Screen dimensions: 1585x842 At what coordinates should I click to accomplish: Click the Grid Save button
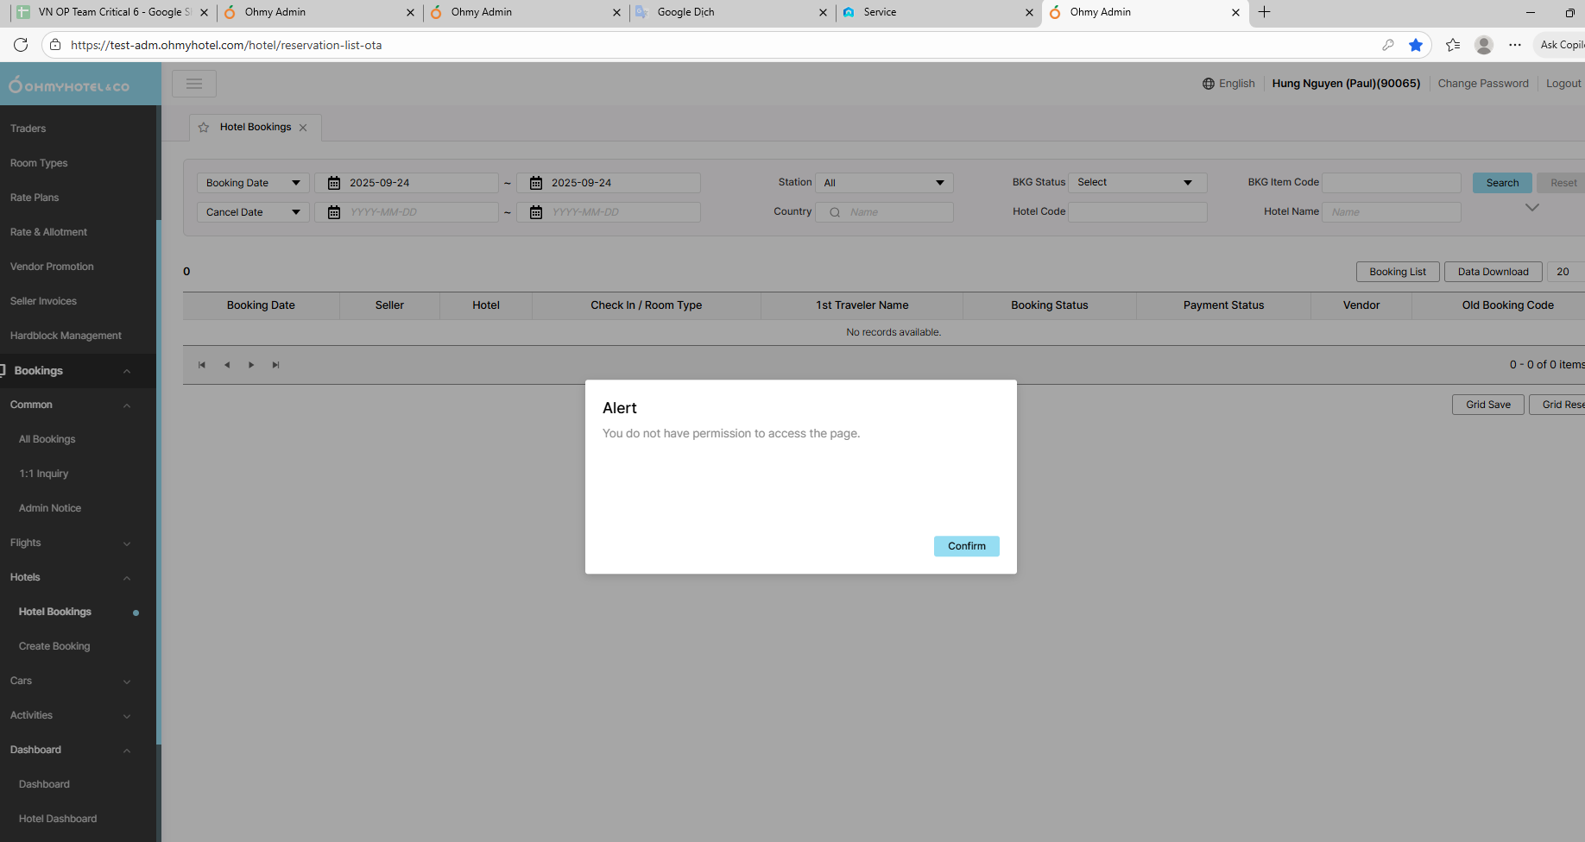pos(1488,405)
